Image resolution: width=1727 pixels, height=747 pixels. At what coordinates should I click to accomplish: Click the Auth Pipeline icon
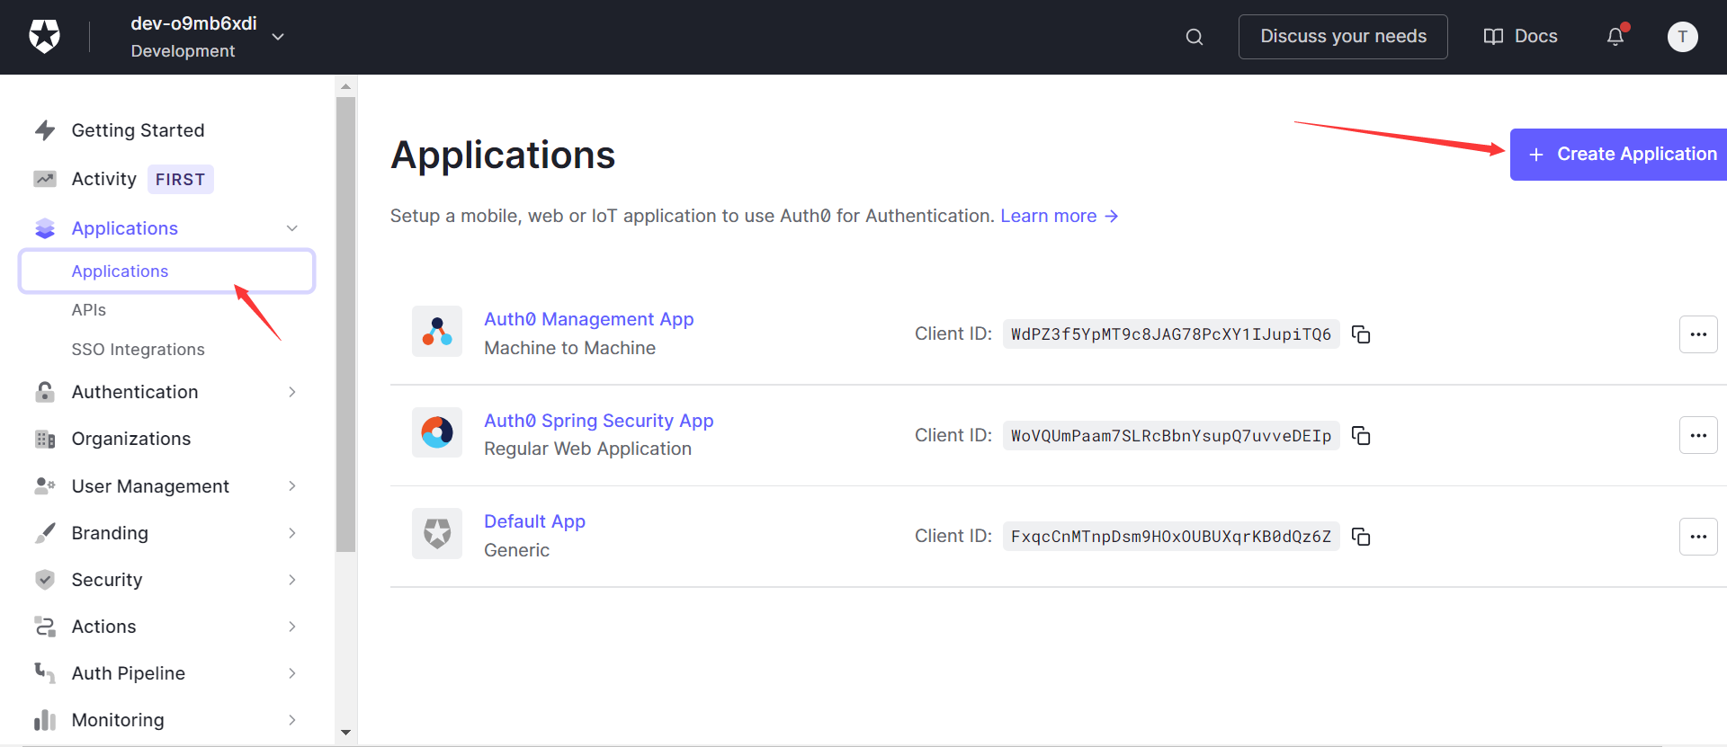click(x=45, y=673)
